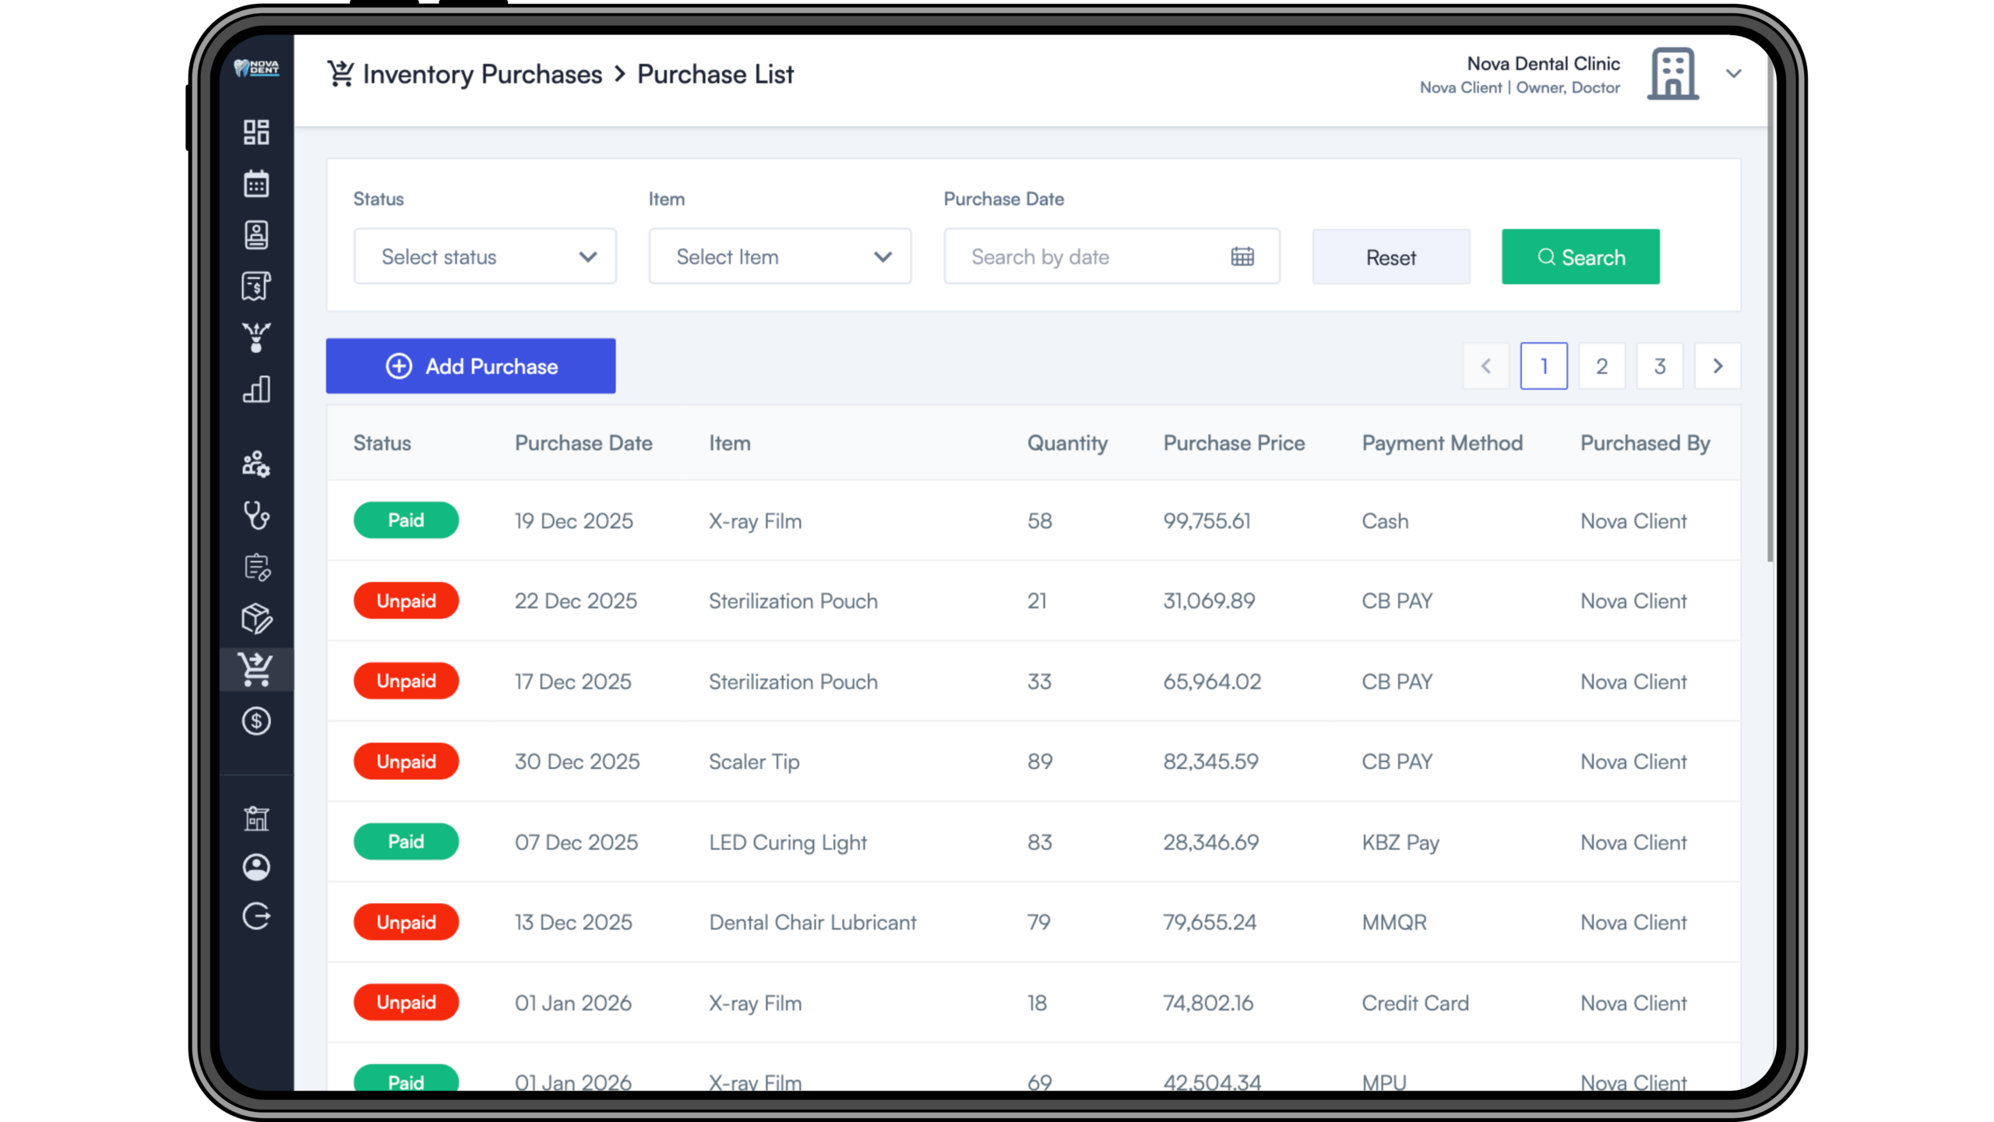Open the invoice billing icon in sidebar
1994x1122 pixels.
coord(256,286)
